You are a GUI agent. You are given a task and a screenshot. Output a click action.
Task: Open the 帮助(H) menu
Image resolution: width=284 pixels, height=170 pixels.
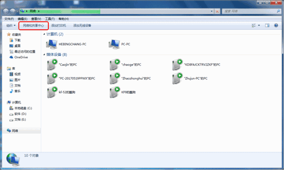(x=63, y=19)
